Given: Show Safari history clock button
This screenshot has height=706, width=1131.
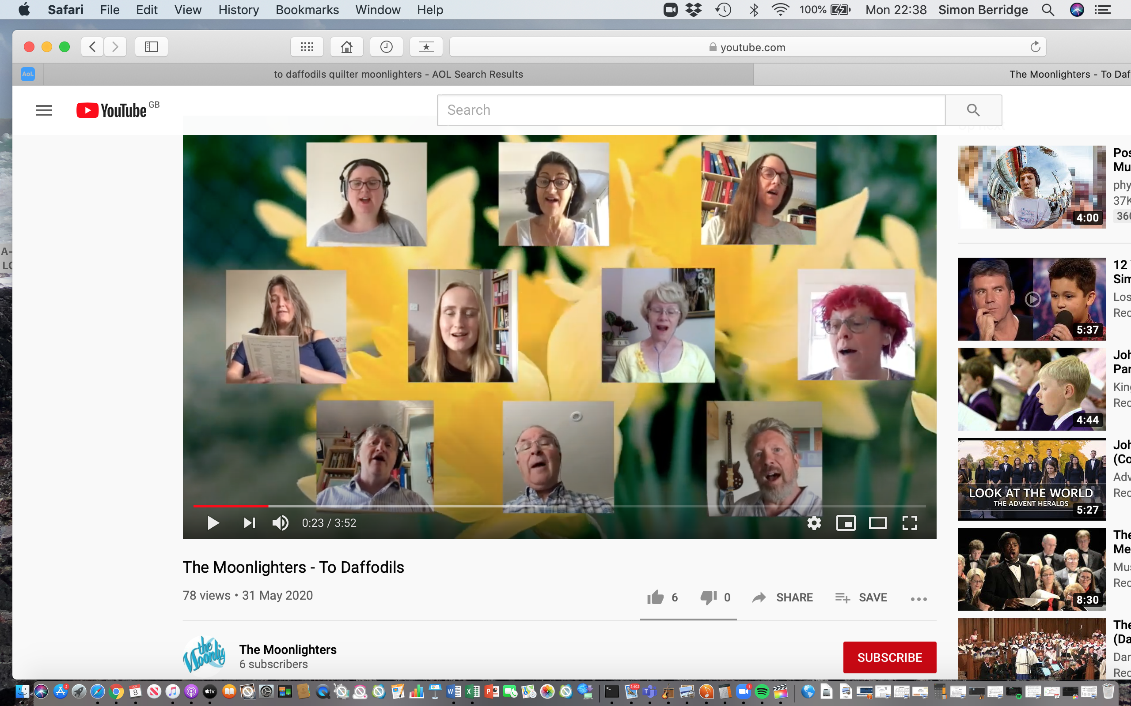Looking at the screenshot, I should pos(387,47).
